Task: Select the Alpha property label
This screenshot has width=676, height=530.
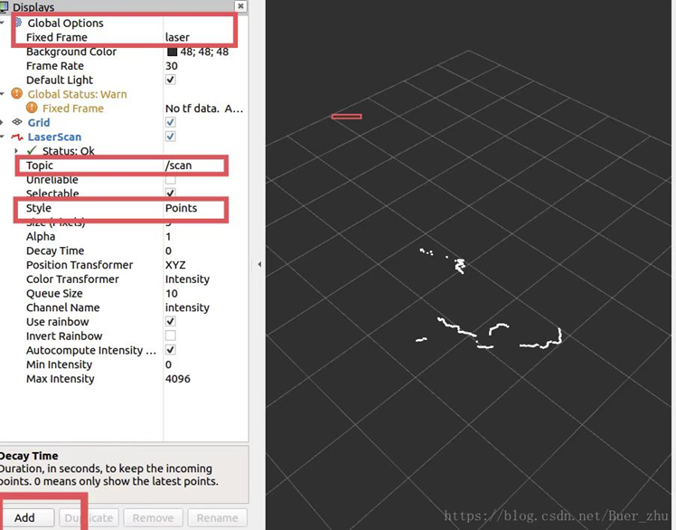Action: coord(41,236)
